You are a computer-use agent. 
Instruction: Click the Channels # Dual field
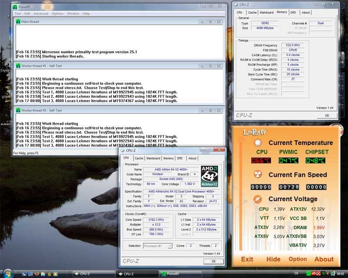pos(321,23)
